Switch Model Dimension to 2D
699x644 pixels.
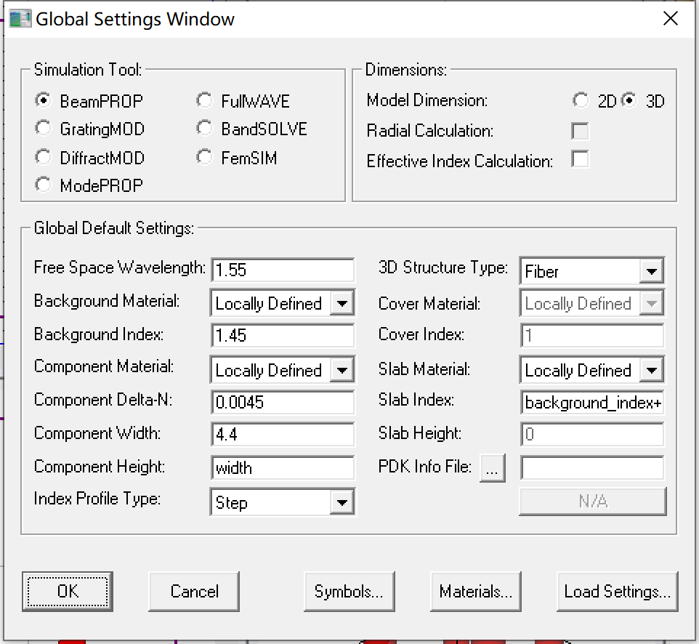click(580, 101)
